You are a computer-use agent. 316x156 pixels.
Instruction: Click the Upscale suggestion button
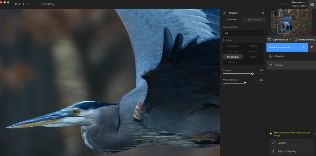point(291,143)
